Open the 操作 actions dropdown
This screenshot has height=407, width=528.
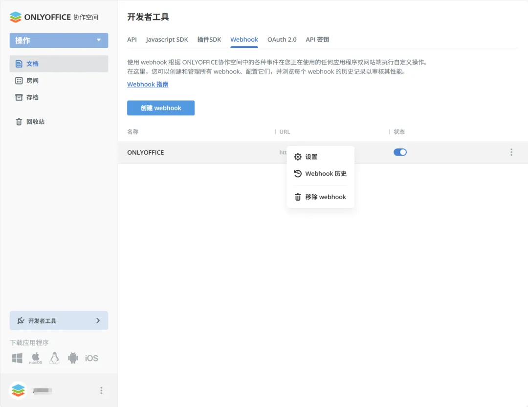tap(59, 41)
